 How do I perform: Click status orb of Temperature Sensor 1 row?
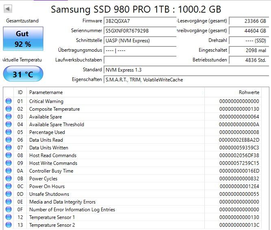click(x=9, y=217)
